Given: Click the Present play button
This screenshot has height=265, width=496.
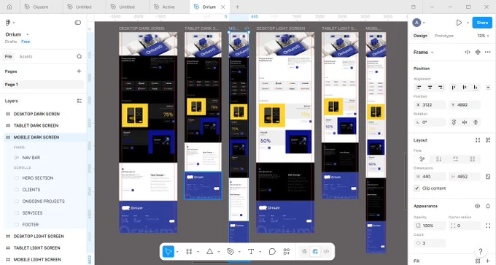Looking at the screenshot, I should [459, 23].
